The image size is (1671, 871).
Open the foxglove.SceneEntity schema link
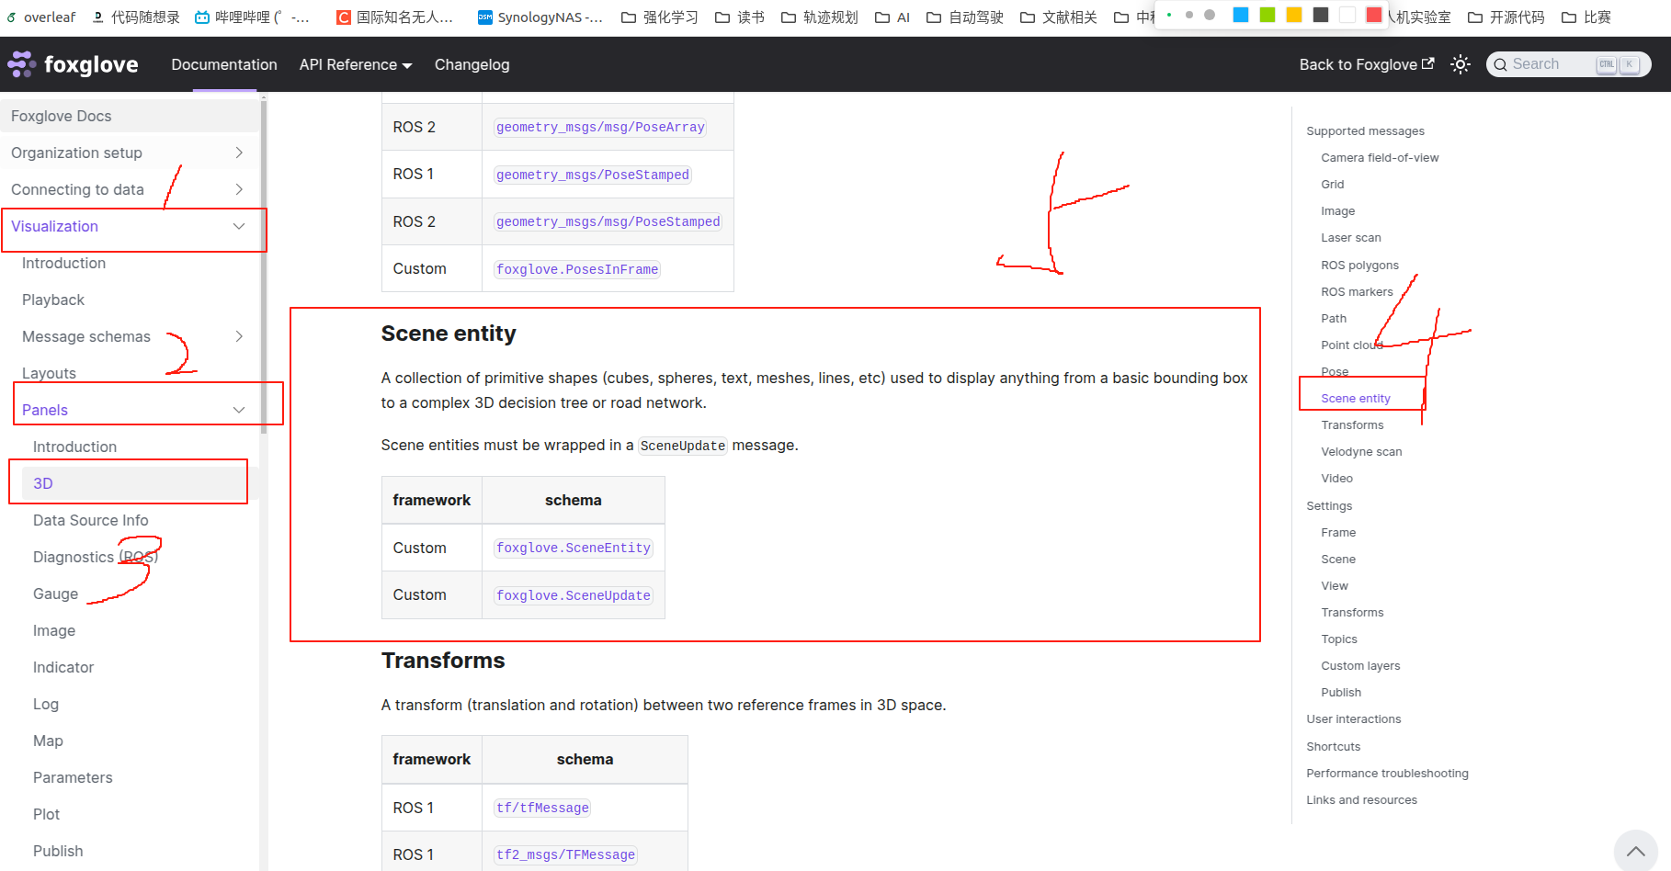tap(574, 548)
